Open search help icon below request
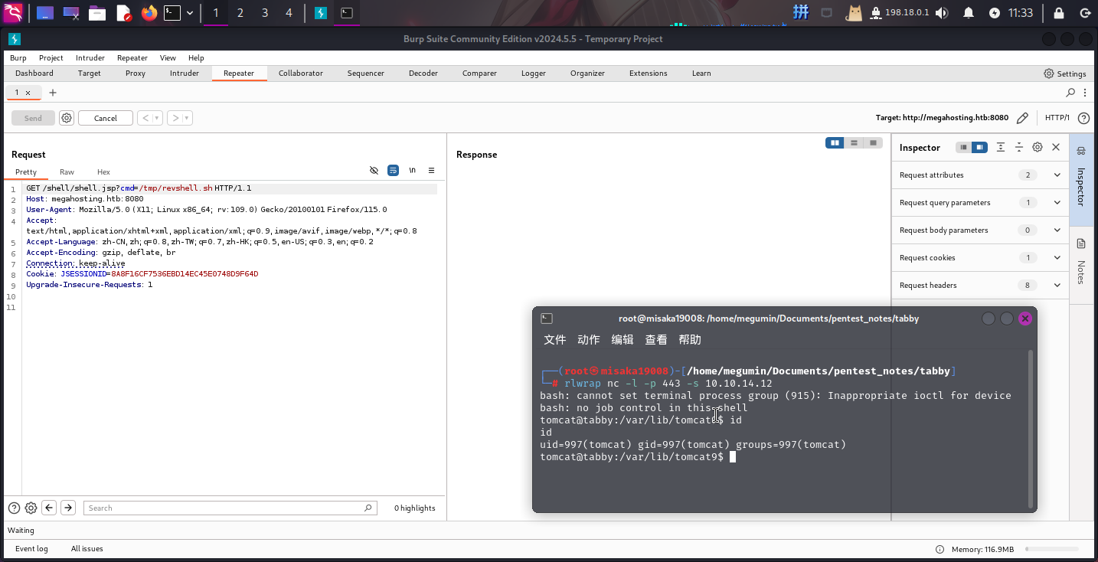 14,508
